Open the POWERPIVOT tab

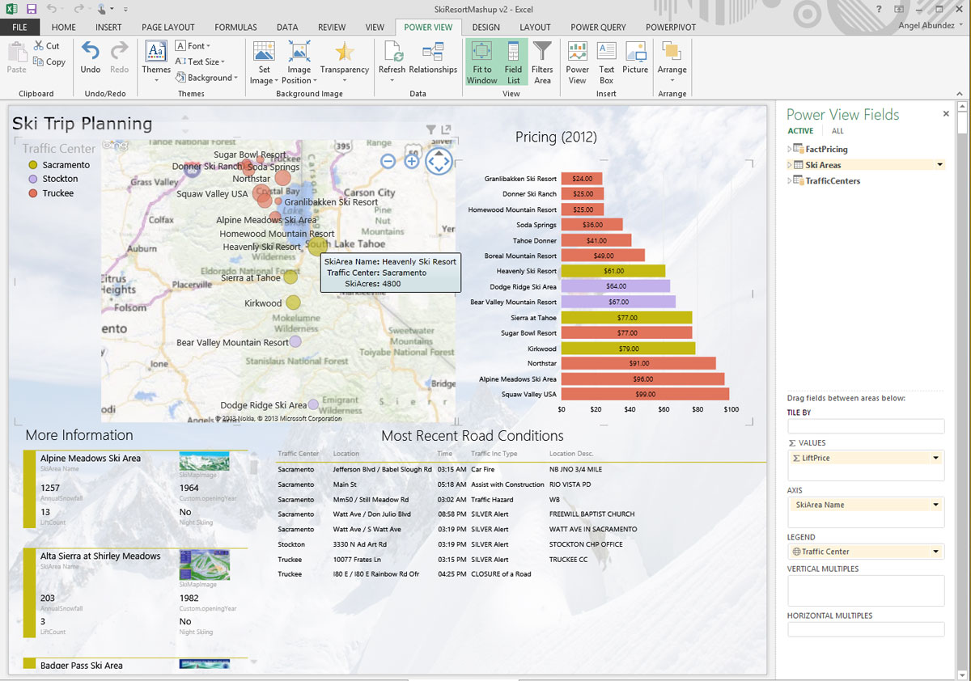pyautogui.click(x=671, y=27)
